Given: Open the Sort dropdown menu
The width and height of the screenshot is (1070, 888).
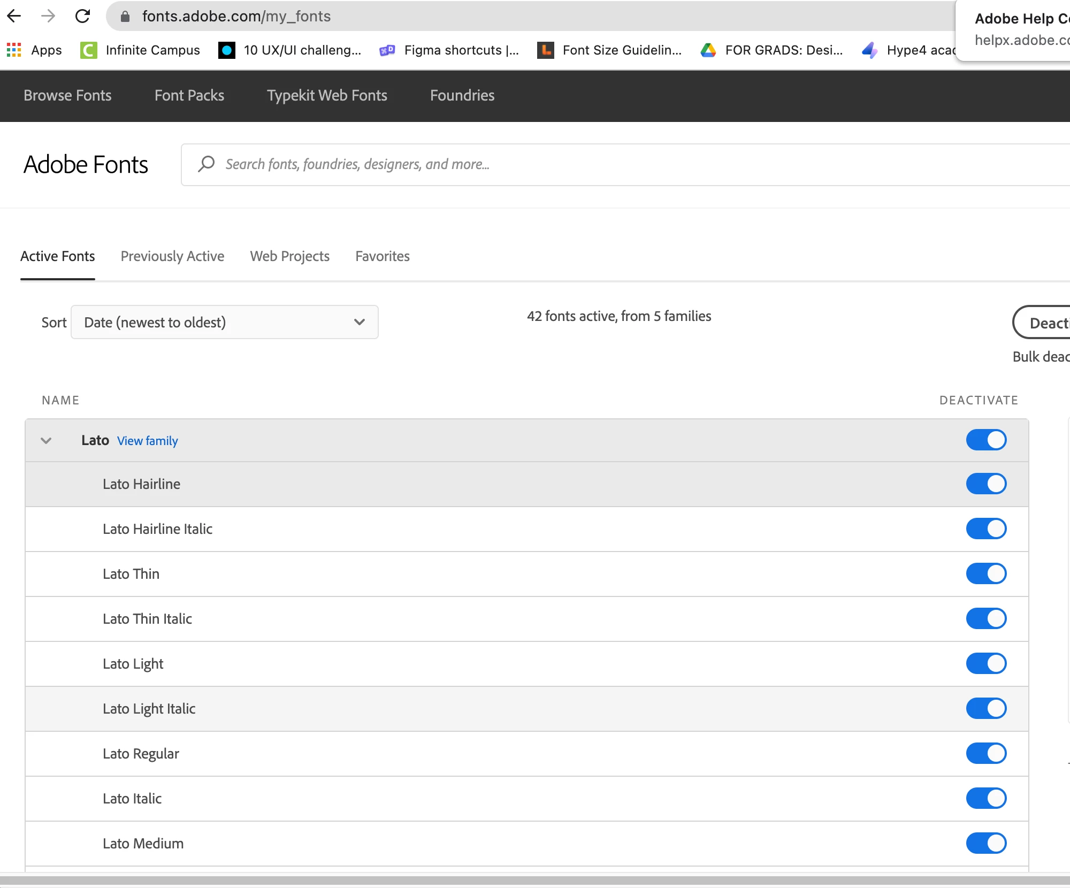Looking at the screenshot, I should coord(225,322).
